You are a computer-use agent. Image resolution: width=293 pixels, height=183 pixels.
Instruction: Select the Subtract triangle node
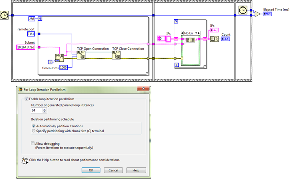(257, 14)
